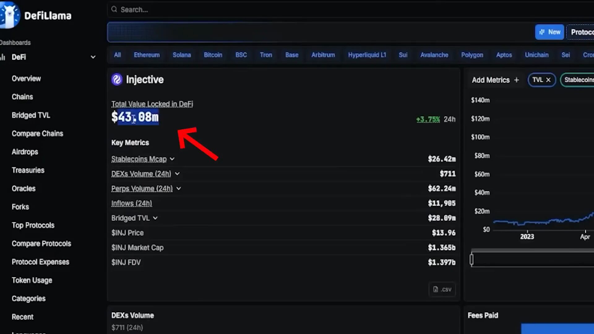
Task: Expand the Perps Volume (24h) dropdown
Action: tap(179, 188)
